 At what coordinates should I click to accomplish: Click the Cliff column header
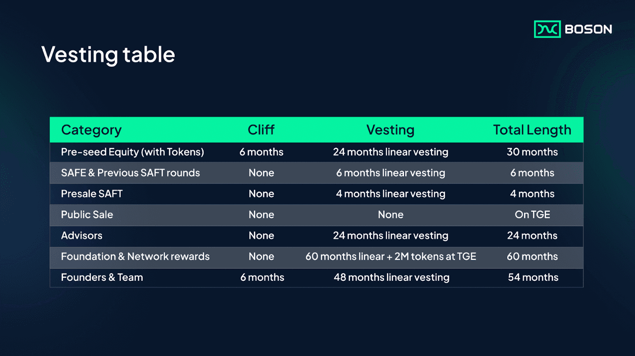[x=261, y=130]
